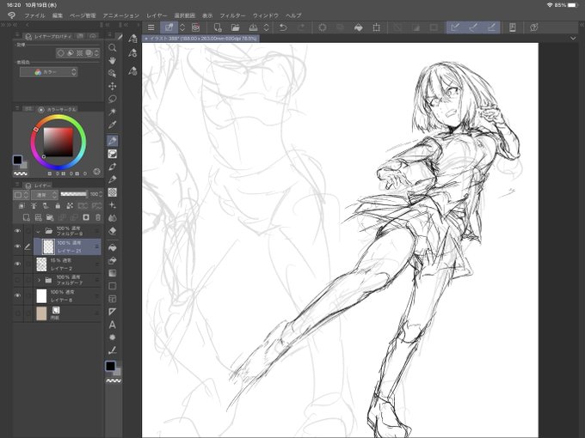Viewport: 585px width, 438px height.
Task: Select the Hand move-view tool
Action: [x=112, y=61]
